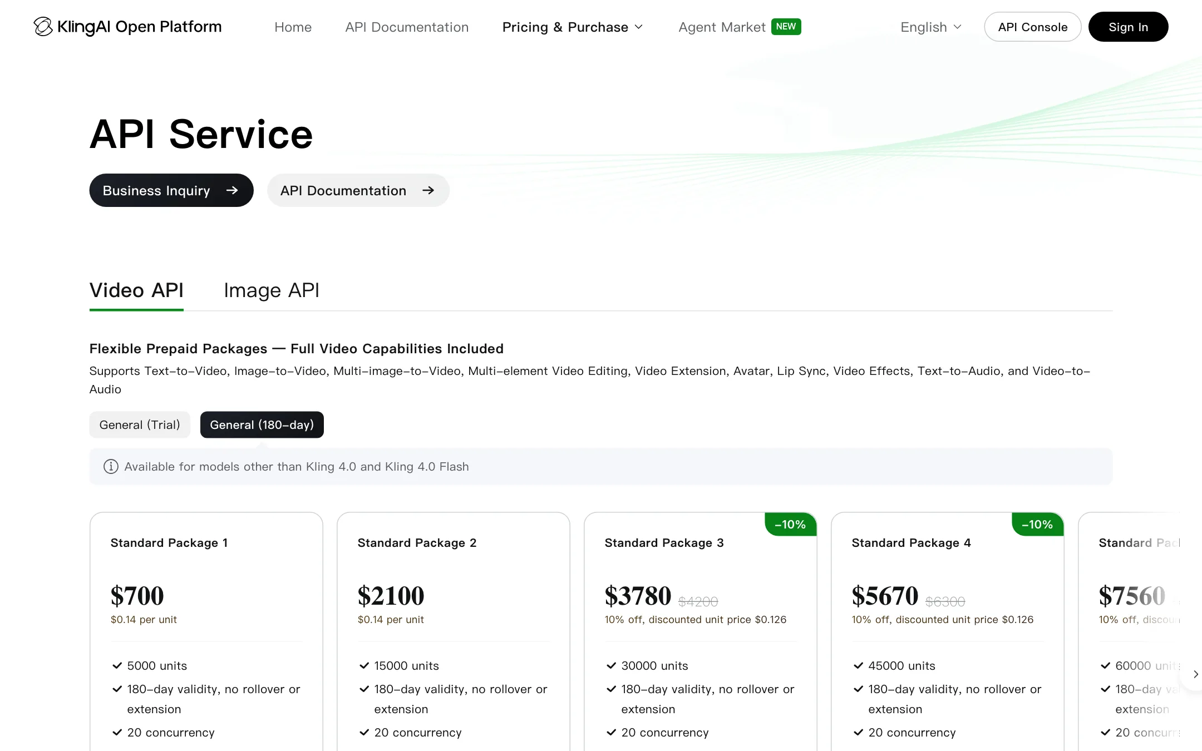Screen dimensions: 1202x751
Task: Select the General (180-day) package option
Action: [262, 424]
